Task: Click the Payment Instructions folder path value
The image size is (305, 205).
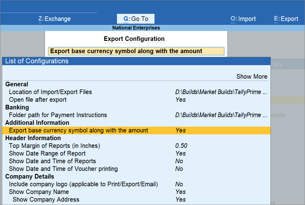Action: [221, 115]
